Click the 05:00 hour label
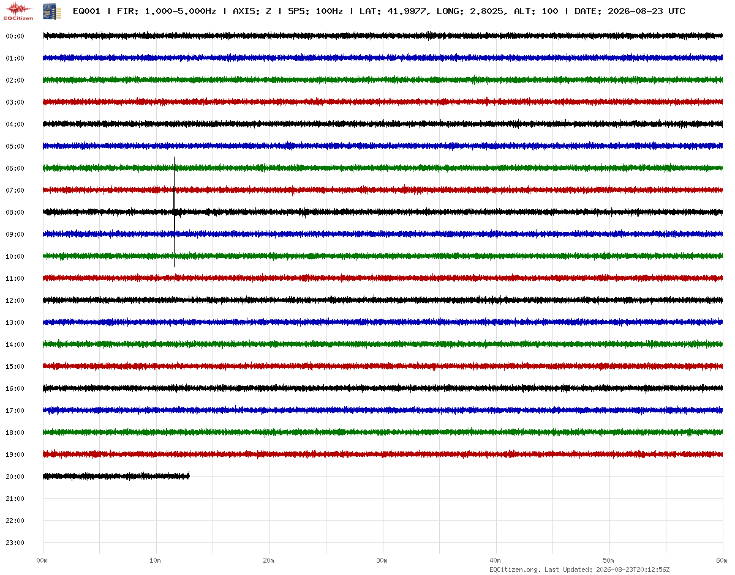Viewport: 735px width, 575px height. tap(15, 146)
